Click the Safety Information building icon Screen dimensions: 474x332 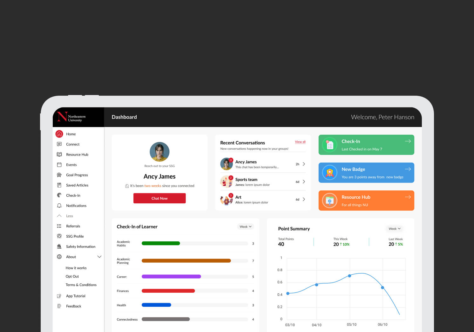[59, 246]
